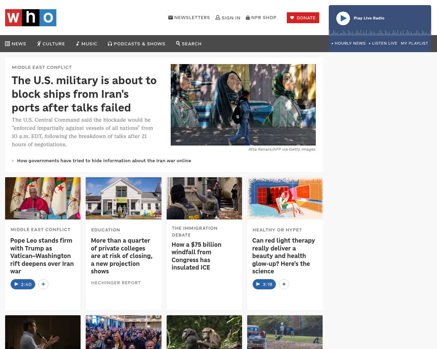
Task: Open the speaker with microphone thumbnail
Action: 43,332
